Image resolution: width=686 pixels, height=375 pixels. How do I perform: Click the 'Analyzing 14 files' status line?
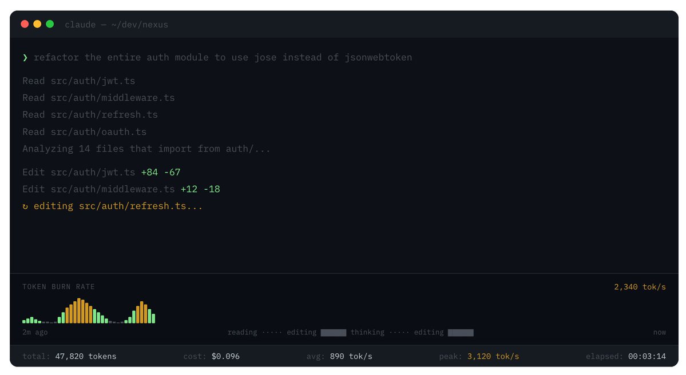(146, 149)
